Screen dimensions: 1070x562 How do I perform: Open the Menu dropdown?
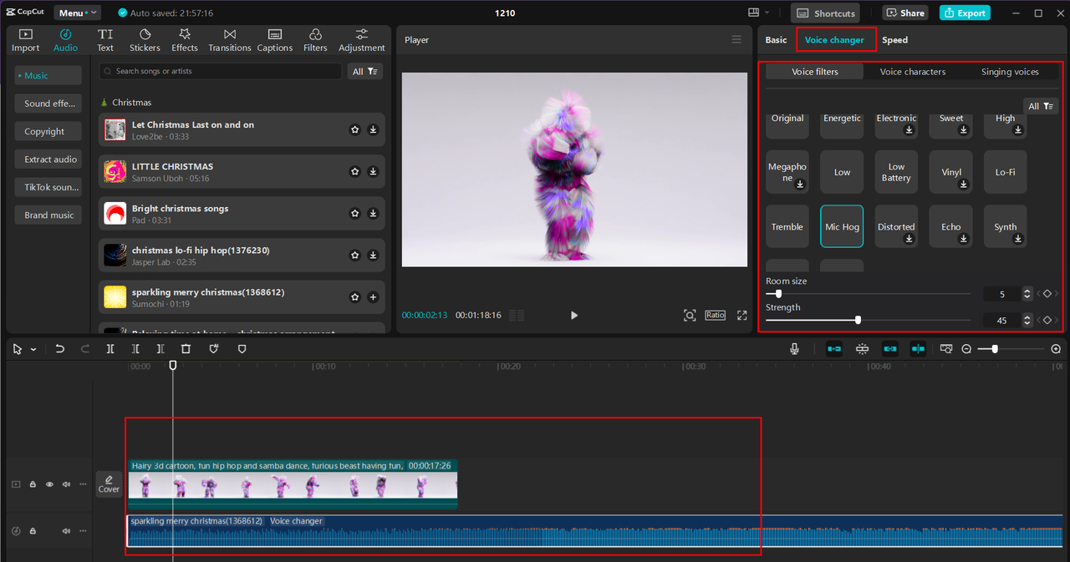77,13
